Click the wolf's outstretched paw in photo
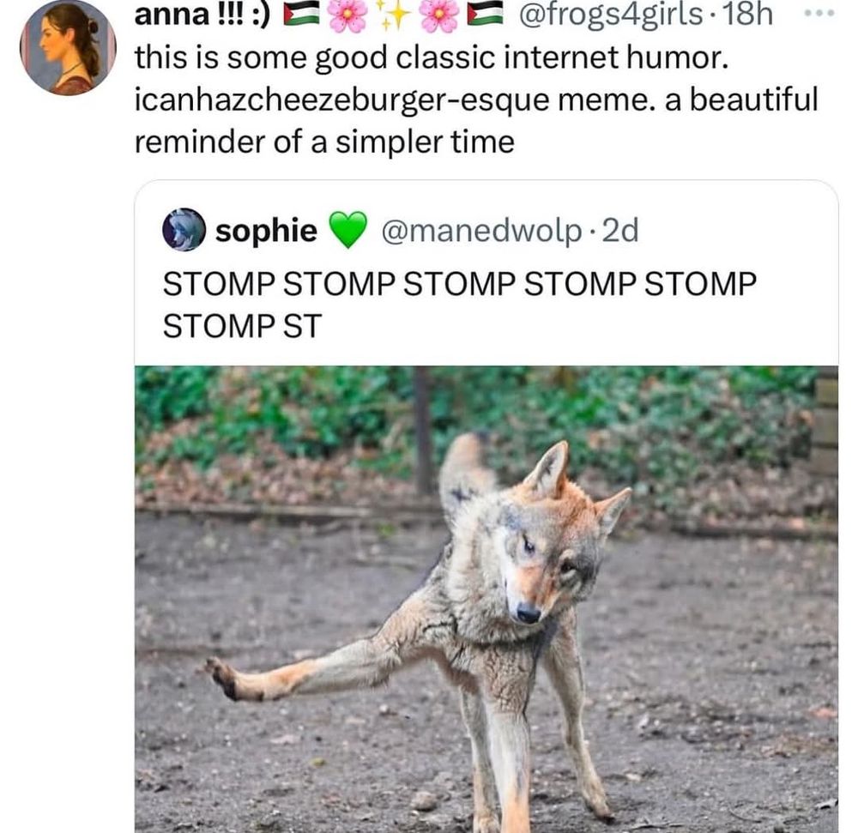Image resolution: width=858 pixels, height=833 pixels. tap(227, 679)
